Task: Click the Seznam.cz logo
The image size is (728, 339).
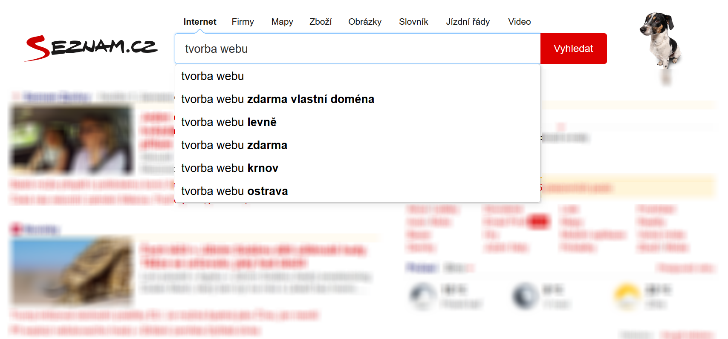Action: point(91,48)
